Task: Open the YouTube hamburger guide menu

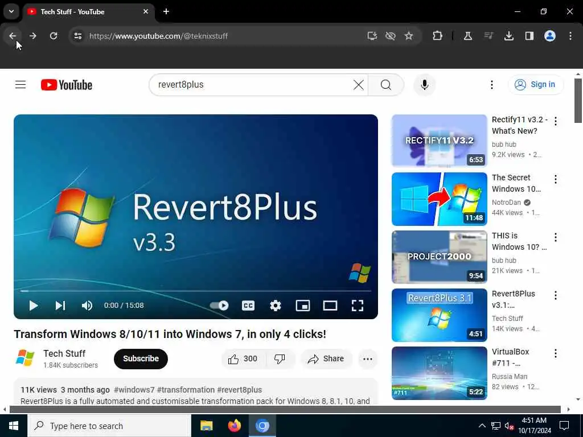Action: pos(20,85)
